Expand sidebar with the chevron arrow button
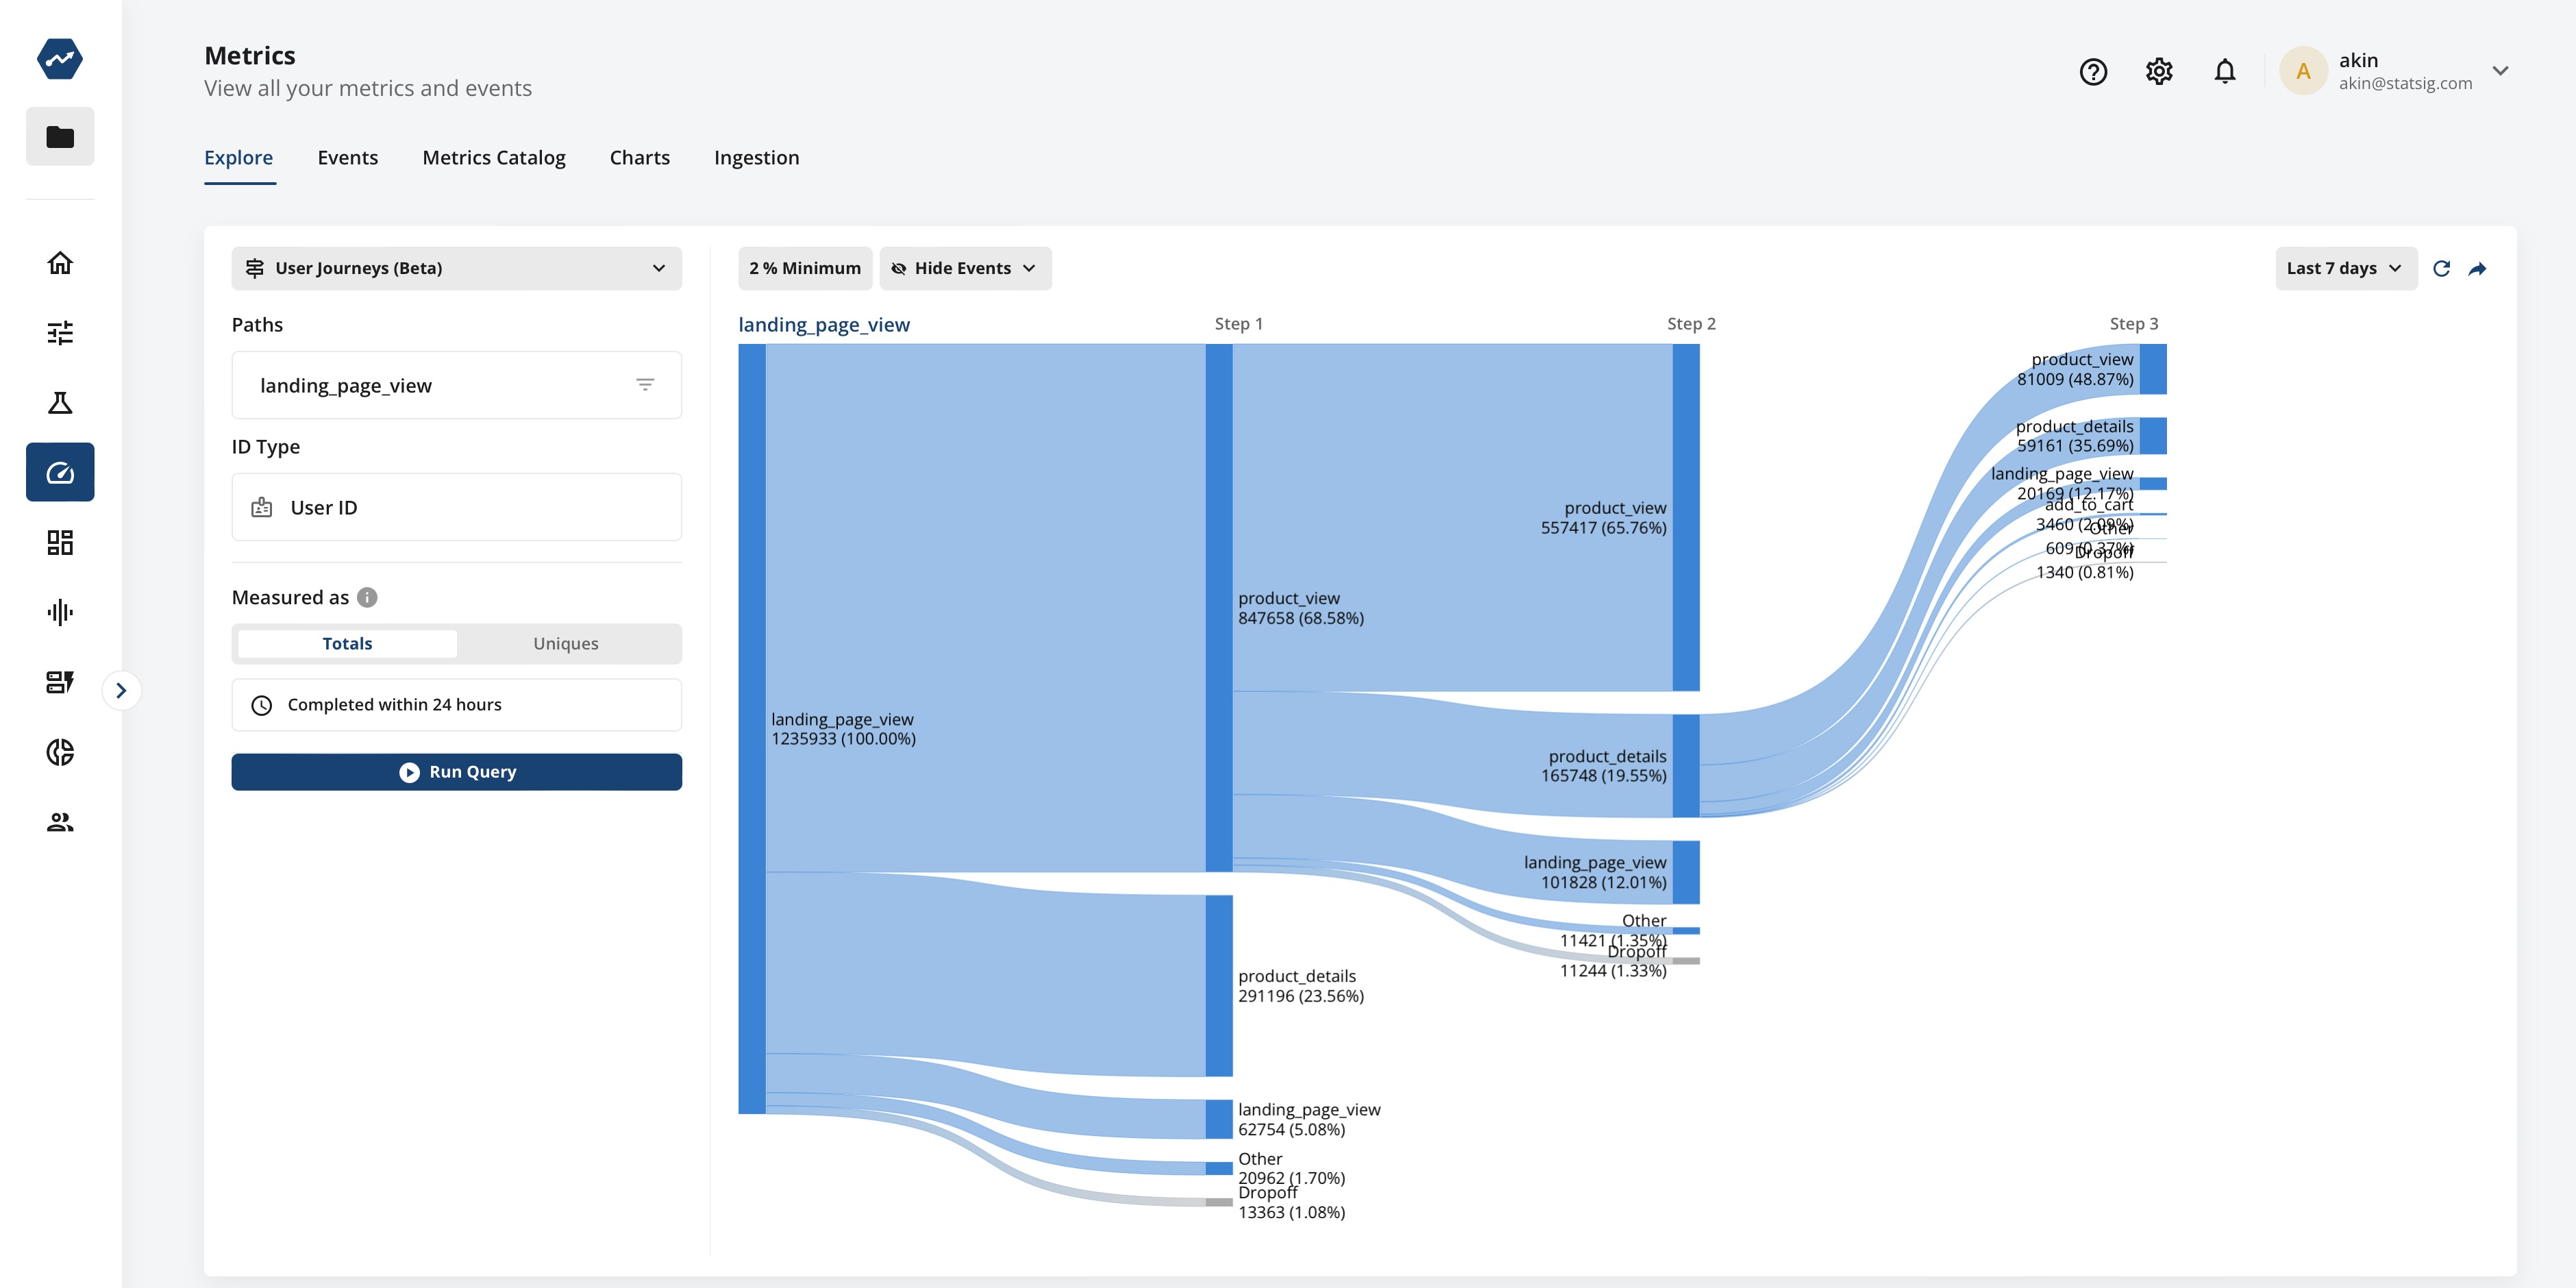Image resolution: width=2576 pixels, height=1288 pixels. click(121, 690)
